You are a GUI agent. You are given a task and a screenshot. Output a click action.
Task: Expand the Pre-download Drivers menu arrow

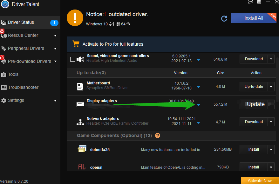pos(55,62)
